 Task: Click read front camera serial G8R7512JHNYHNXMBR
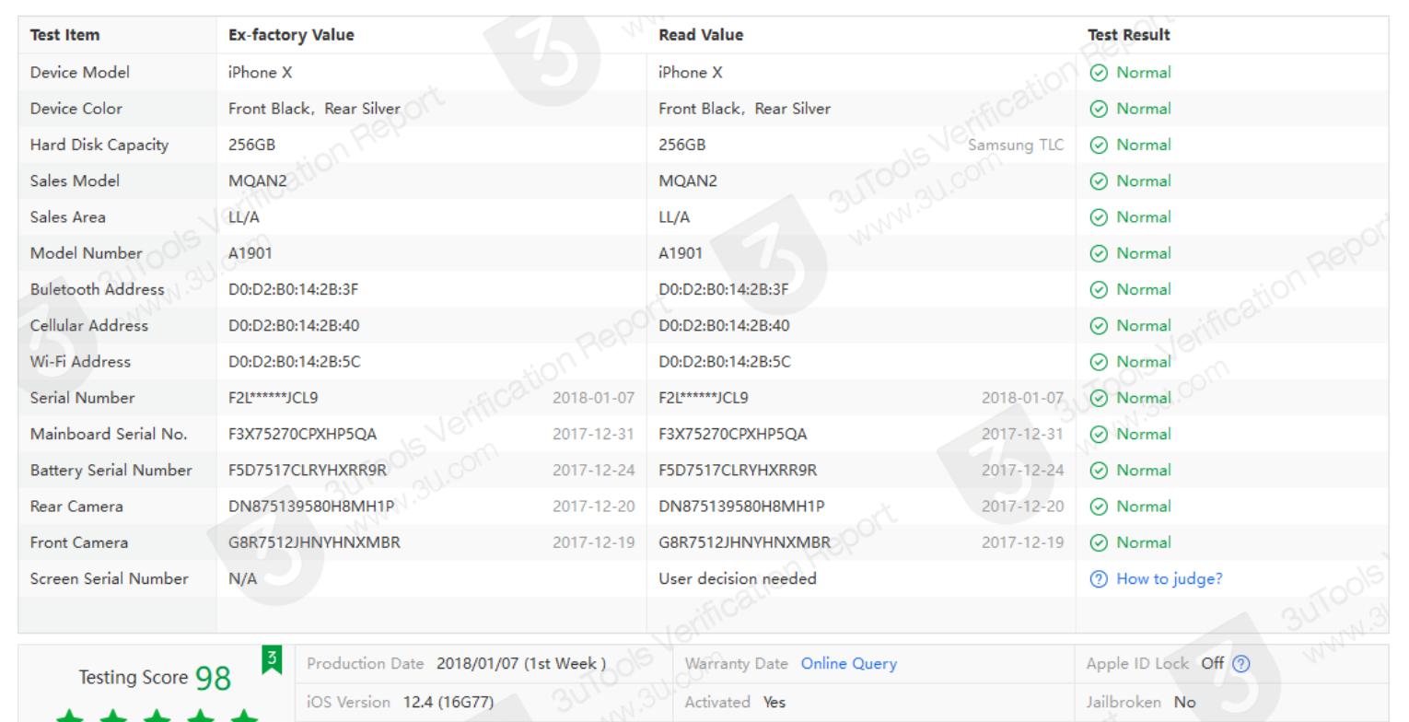(744, 541)
